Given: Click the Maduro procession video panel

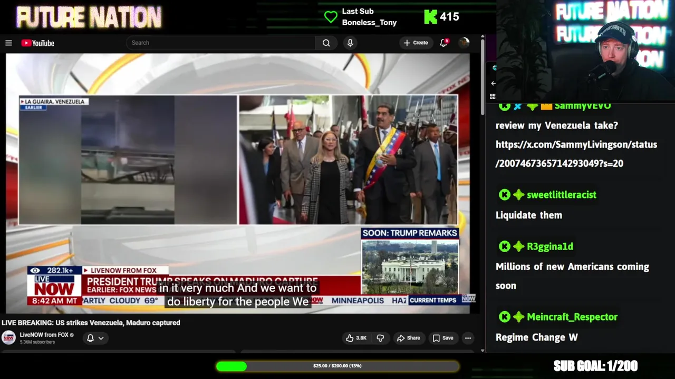Looking at the screenshot, I should click(348, 160).
